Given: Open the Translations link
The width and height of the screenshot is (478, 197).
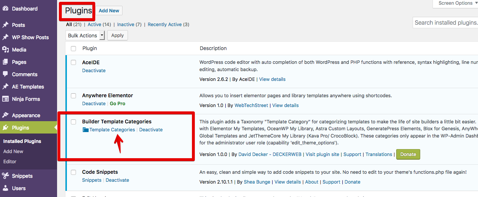Looking at the screenshot, I should [379, 154].
